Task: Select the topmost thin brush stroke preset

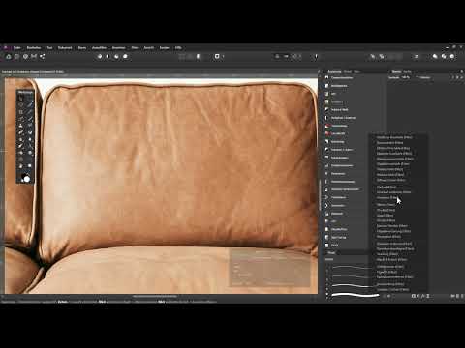Action: coord(352,268)
